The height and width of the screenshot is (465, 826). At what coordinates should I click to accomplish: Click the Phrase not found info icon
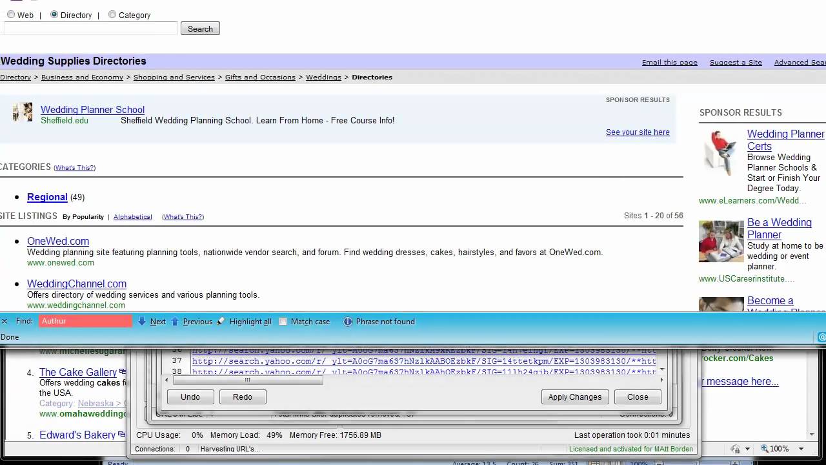click(x=348, y=322)
